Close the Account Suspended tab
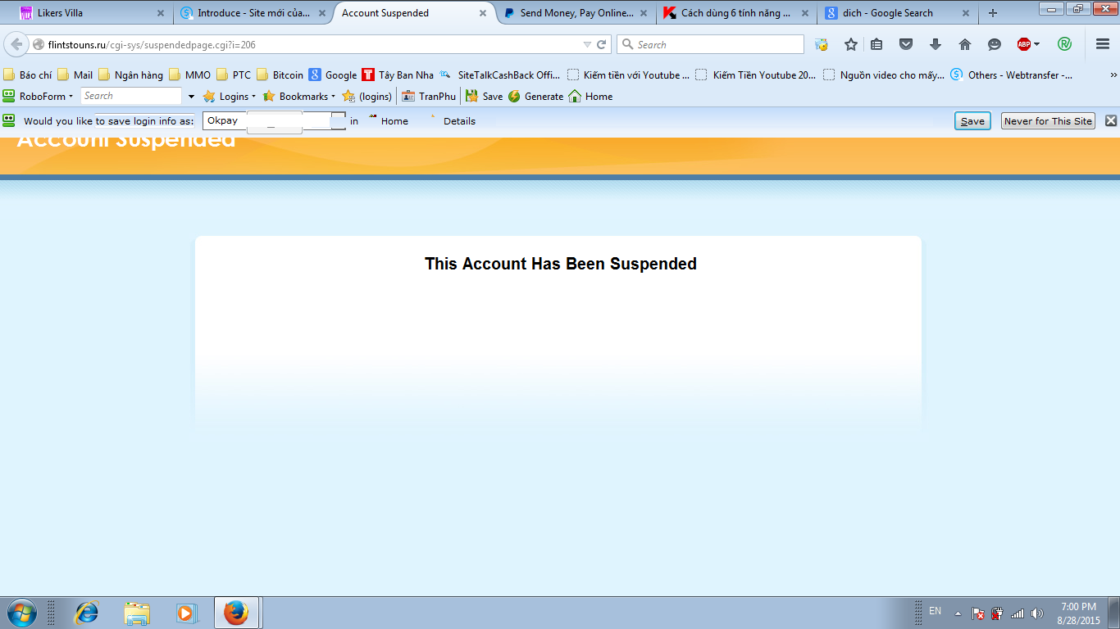1120x629 pixels. 483,13
